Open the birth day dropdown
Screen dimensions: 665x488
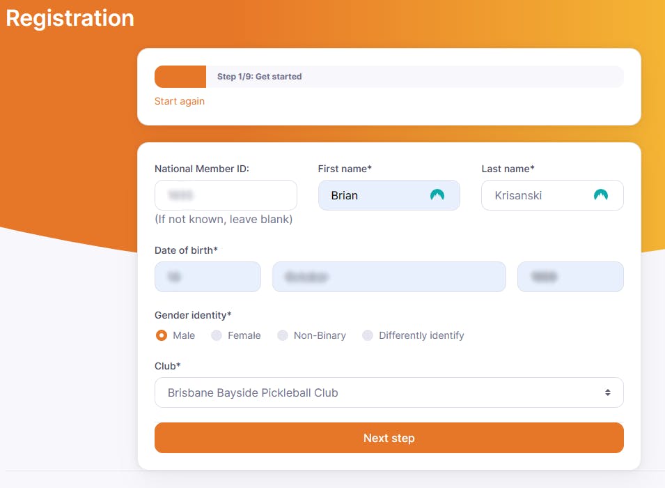pyautogui.click(x=208, y=277)
